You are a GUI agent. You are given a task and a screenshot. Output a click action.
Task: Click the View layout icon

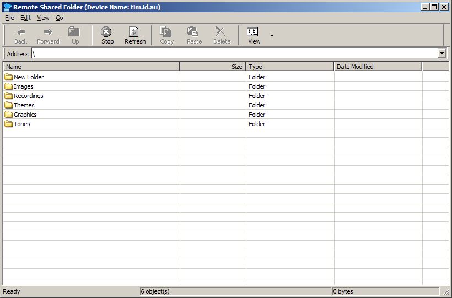[253, 32]
